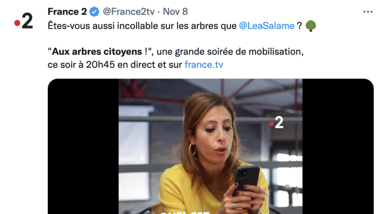
Task: Click the partial white caption at video bottom
Action: click(x=184, y=212)
